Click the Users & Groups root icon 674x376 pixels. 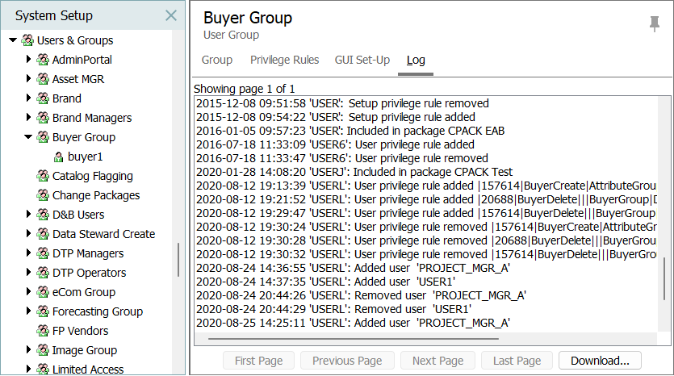click(27, 40)
